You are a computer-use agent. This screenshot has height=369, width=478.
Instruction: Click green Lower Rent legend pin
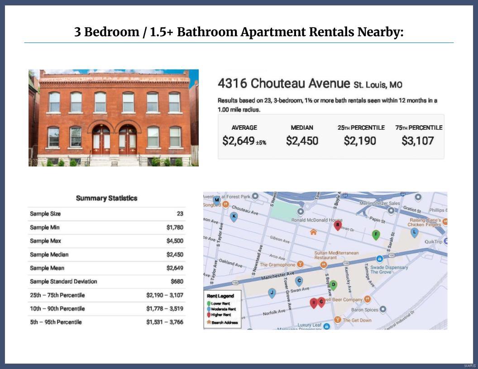(209, 303)
